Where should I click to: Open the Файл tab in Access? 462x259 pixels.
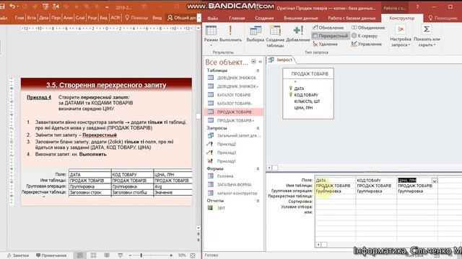(212, 18)
